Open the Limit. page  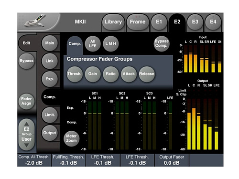click(50, 115)
